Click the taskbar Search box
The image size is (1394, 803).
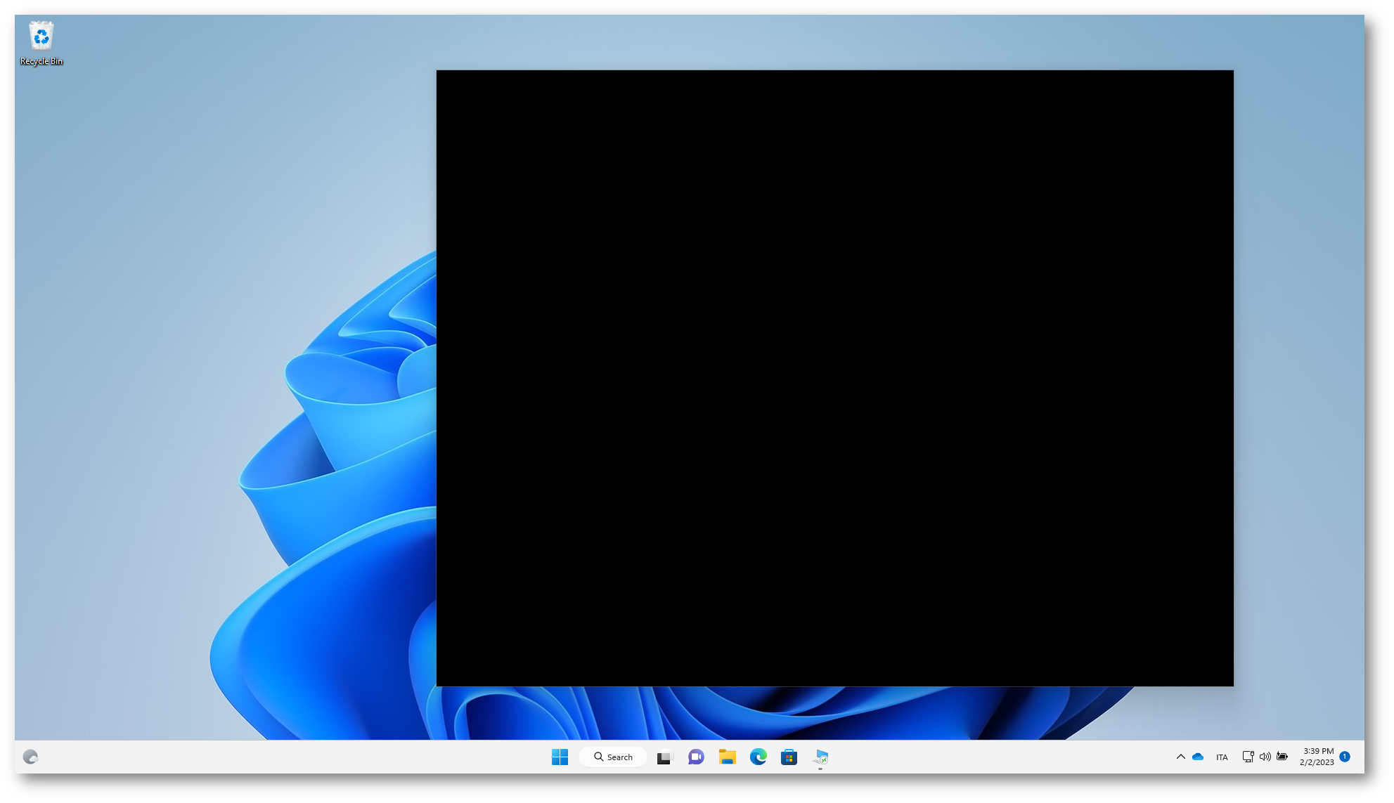pos(613,757)
